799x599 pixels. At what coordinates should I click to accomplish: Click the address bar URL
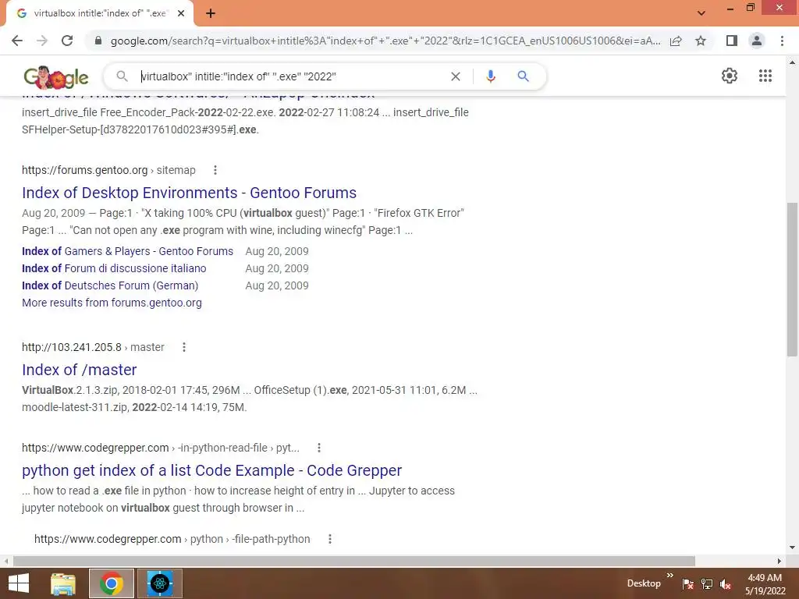385,41
